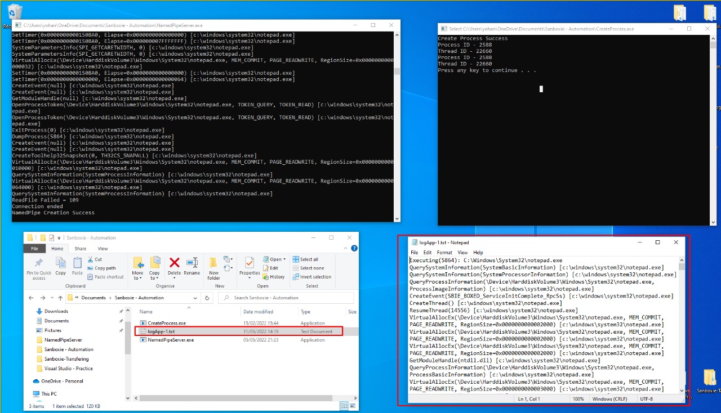721x413 pixels.
Task: Open Notepad Help menu
Action: (x=478, y=253)
